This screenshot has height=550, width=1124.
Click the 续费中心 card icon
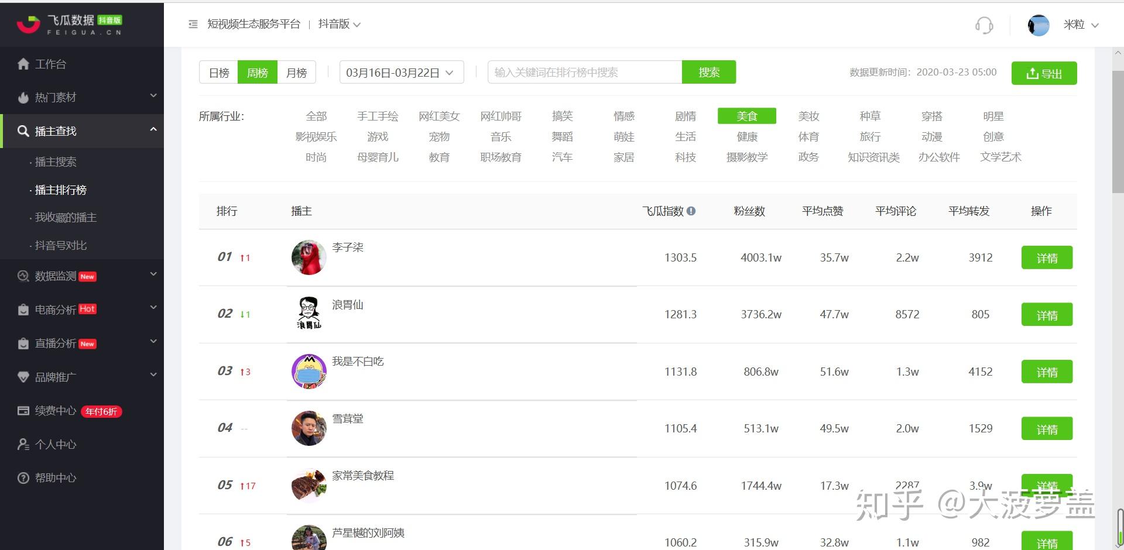coord(23,411)
